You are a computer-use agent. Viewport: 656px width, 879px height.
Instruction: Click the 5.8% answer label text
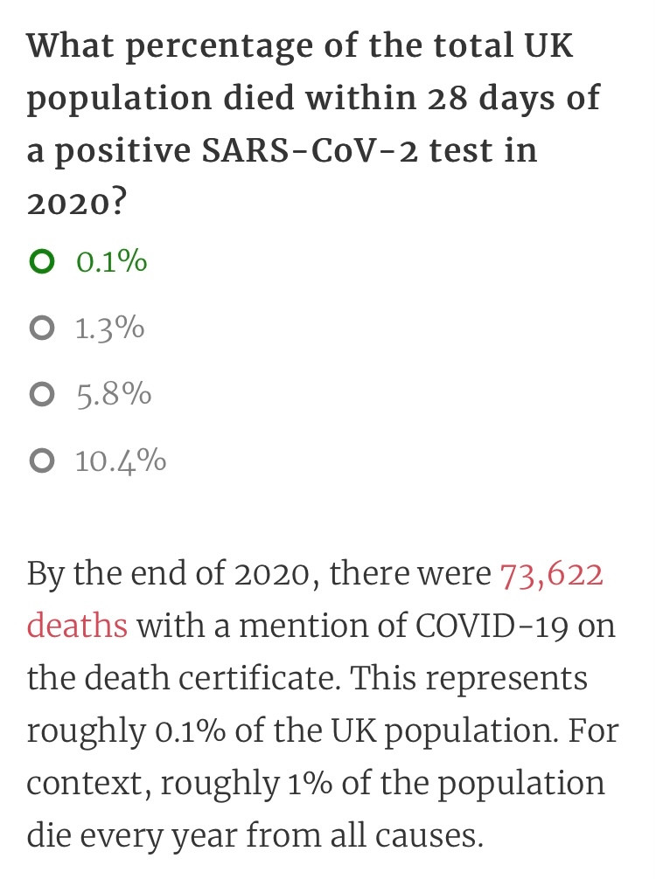coord(114,394)
